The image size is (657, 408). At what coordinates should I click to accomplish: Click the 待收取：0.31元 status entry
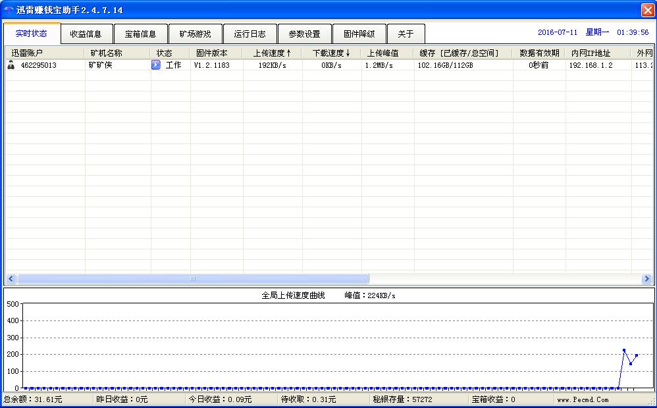pyautogui.click(x=308, y=399)
